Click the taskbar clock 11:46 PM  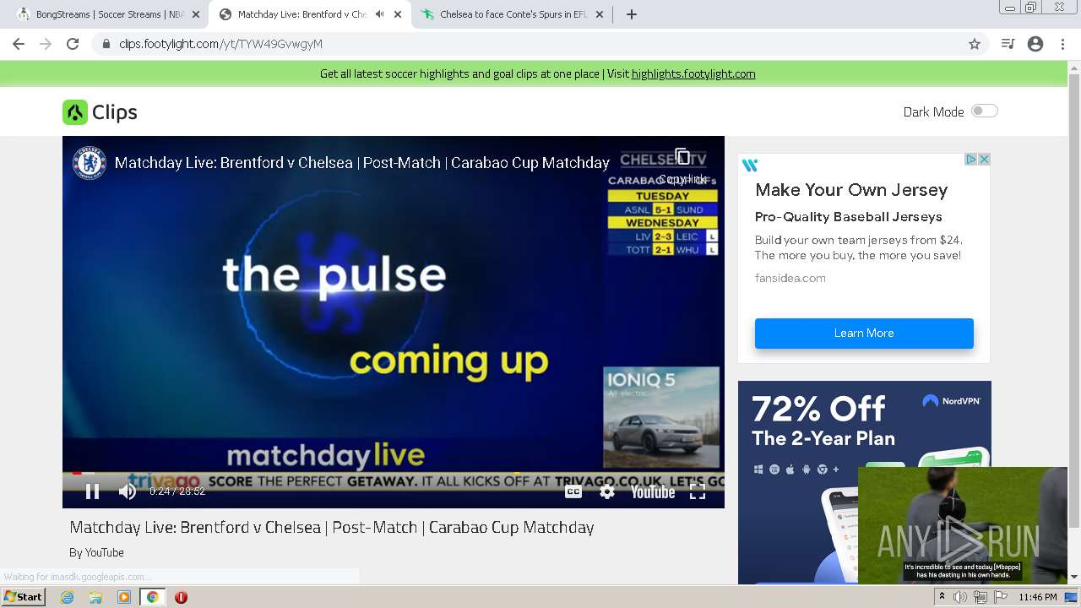(1038, 597)
